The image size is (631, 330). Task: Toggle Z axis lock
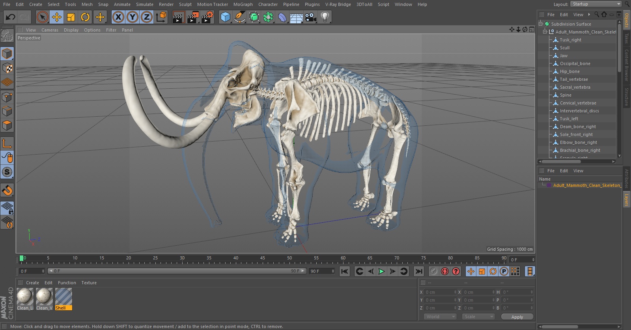[147, 17]
